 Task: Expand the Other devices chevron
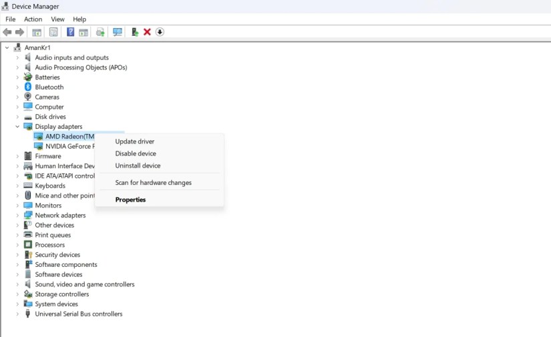coord(17,225)
